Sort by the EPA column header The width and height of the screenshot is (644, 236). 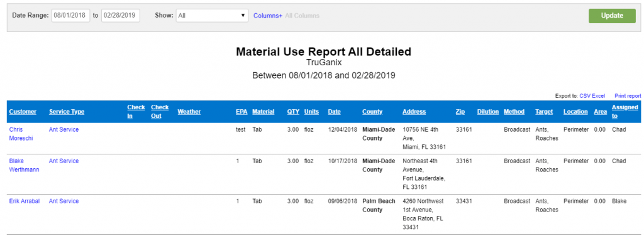(241, 112)
